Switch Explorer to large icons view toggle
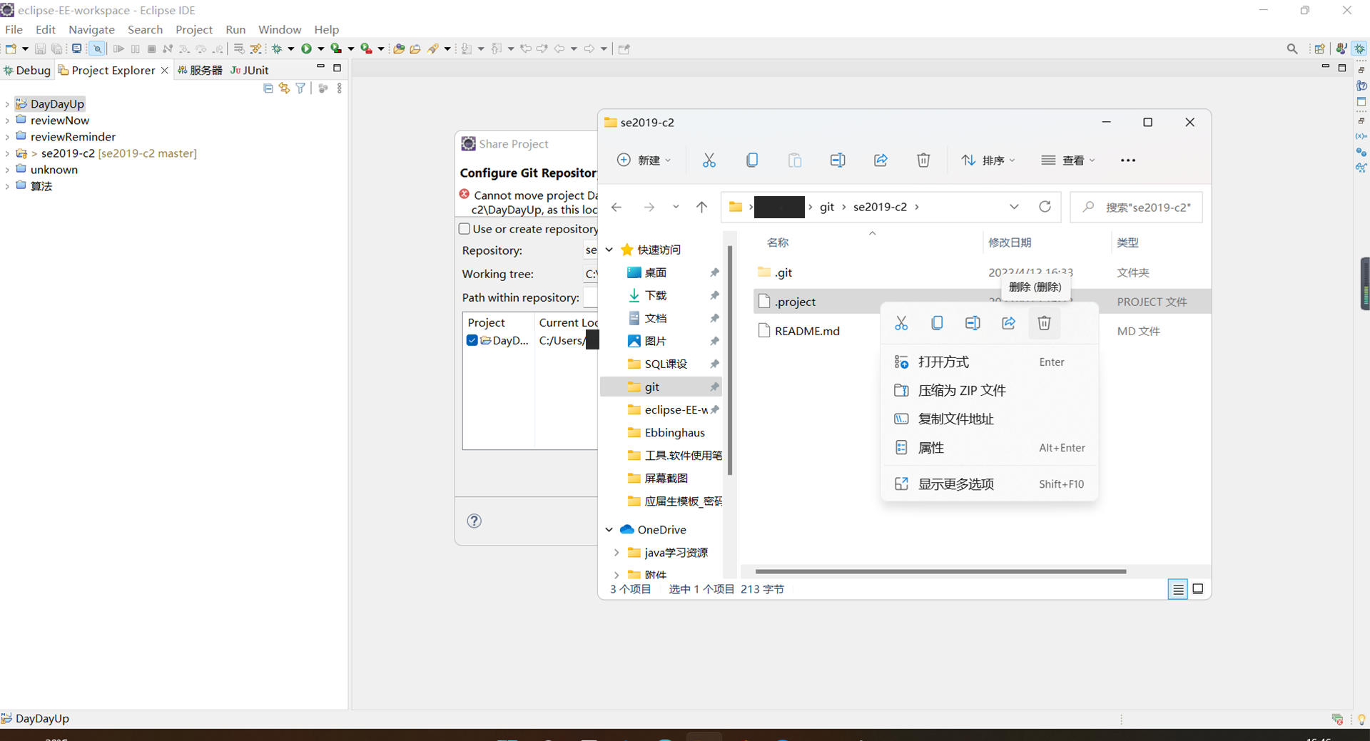This screenshot has height=741, width=1370. [x=1198, y=589]
